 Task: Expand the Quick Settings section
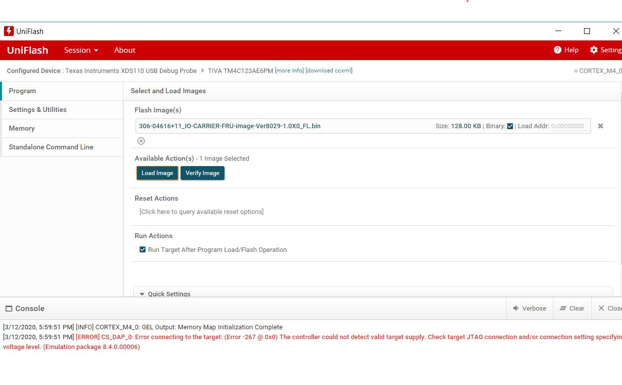tap(373, 292)
